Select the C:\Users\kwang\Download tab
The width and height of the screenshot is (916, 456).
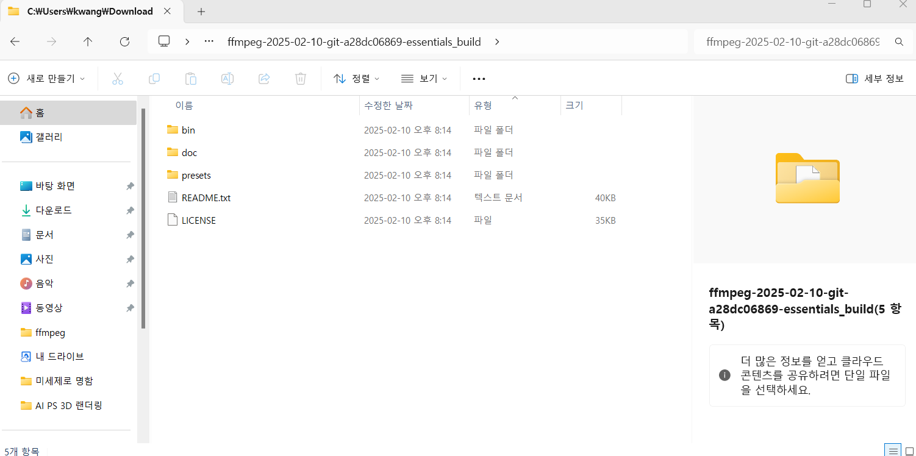90,12
